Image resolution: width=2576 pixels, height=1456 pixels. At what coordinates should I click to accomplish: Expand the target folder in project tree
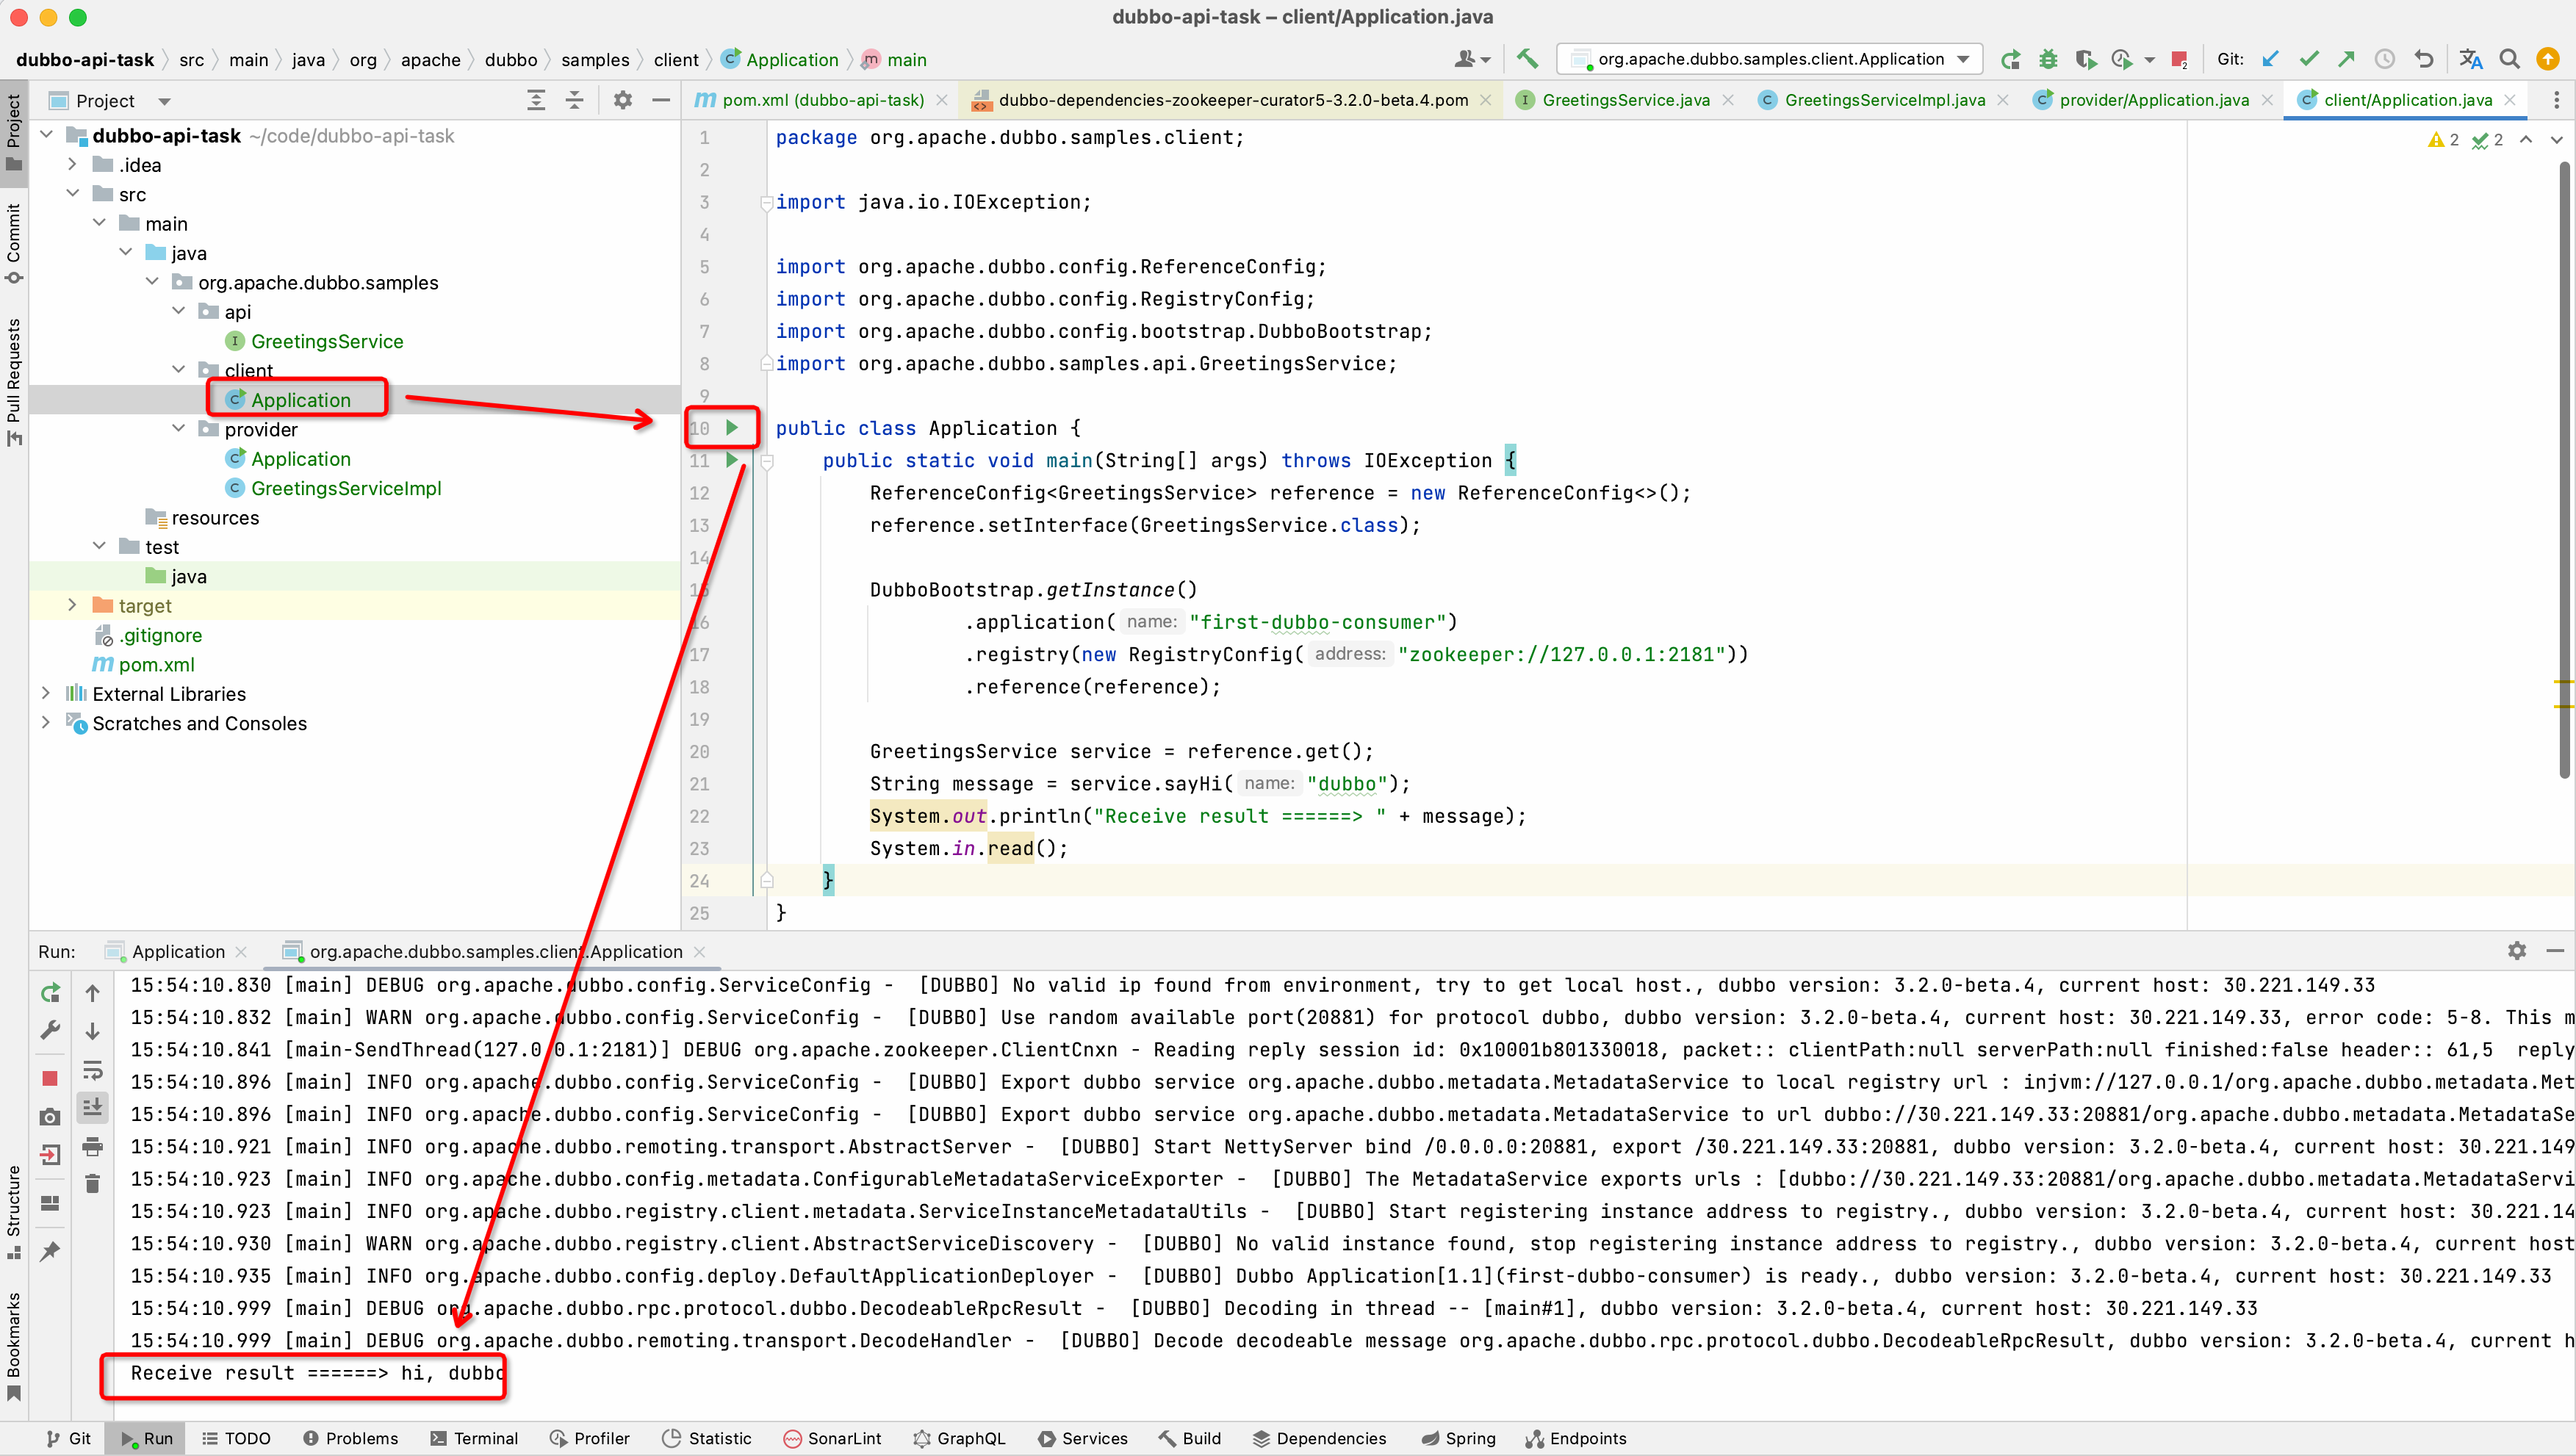[x=72, y=606]
